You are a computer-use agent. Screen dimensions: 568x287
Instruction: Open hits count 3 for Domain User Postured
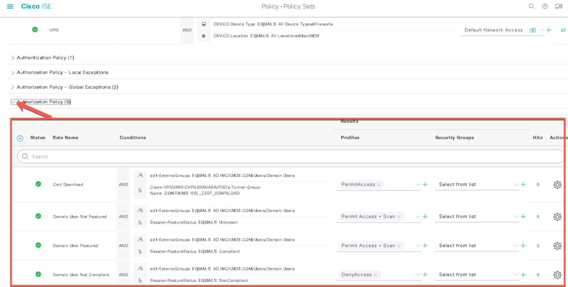538,246
